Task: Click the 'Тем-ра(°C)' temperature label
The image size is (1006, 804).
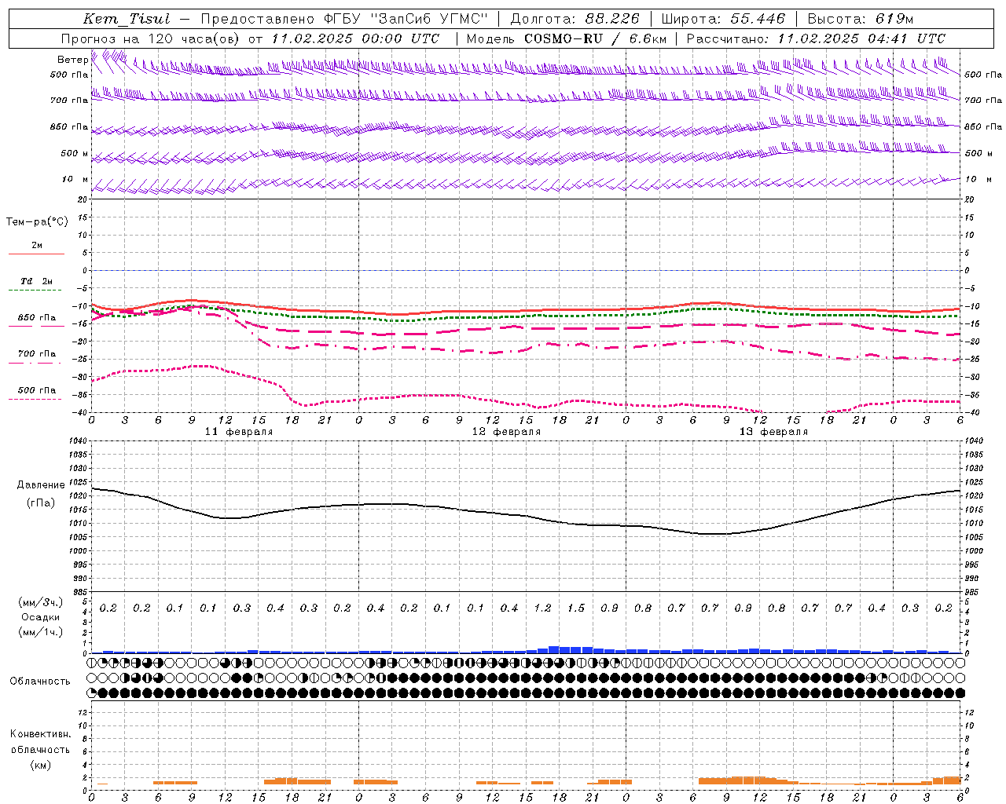Action: coord(37,222)
